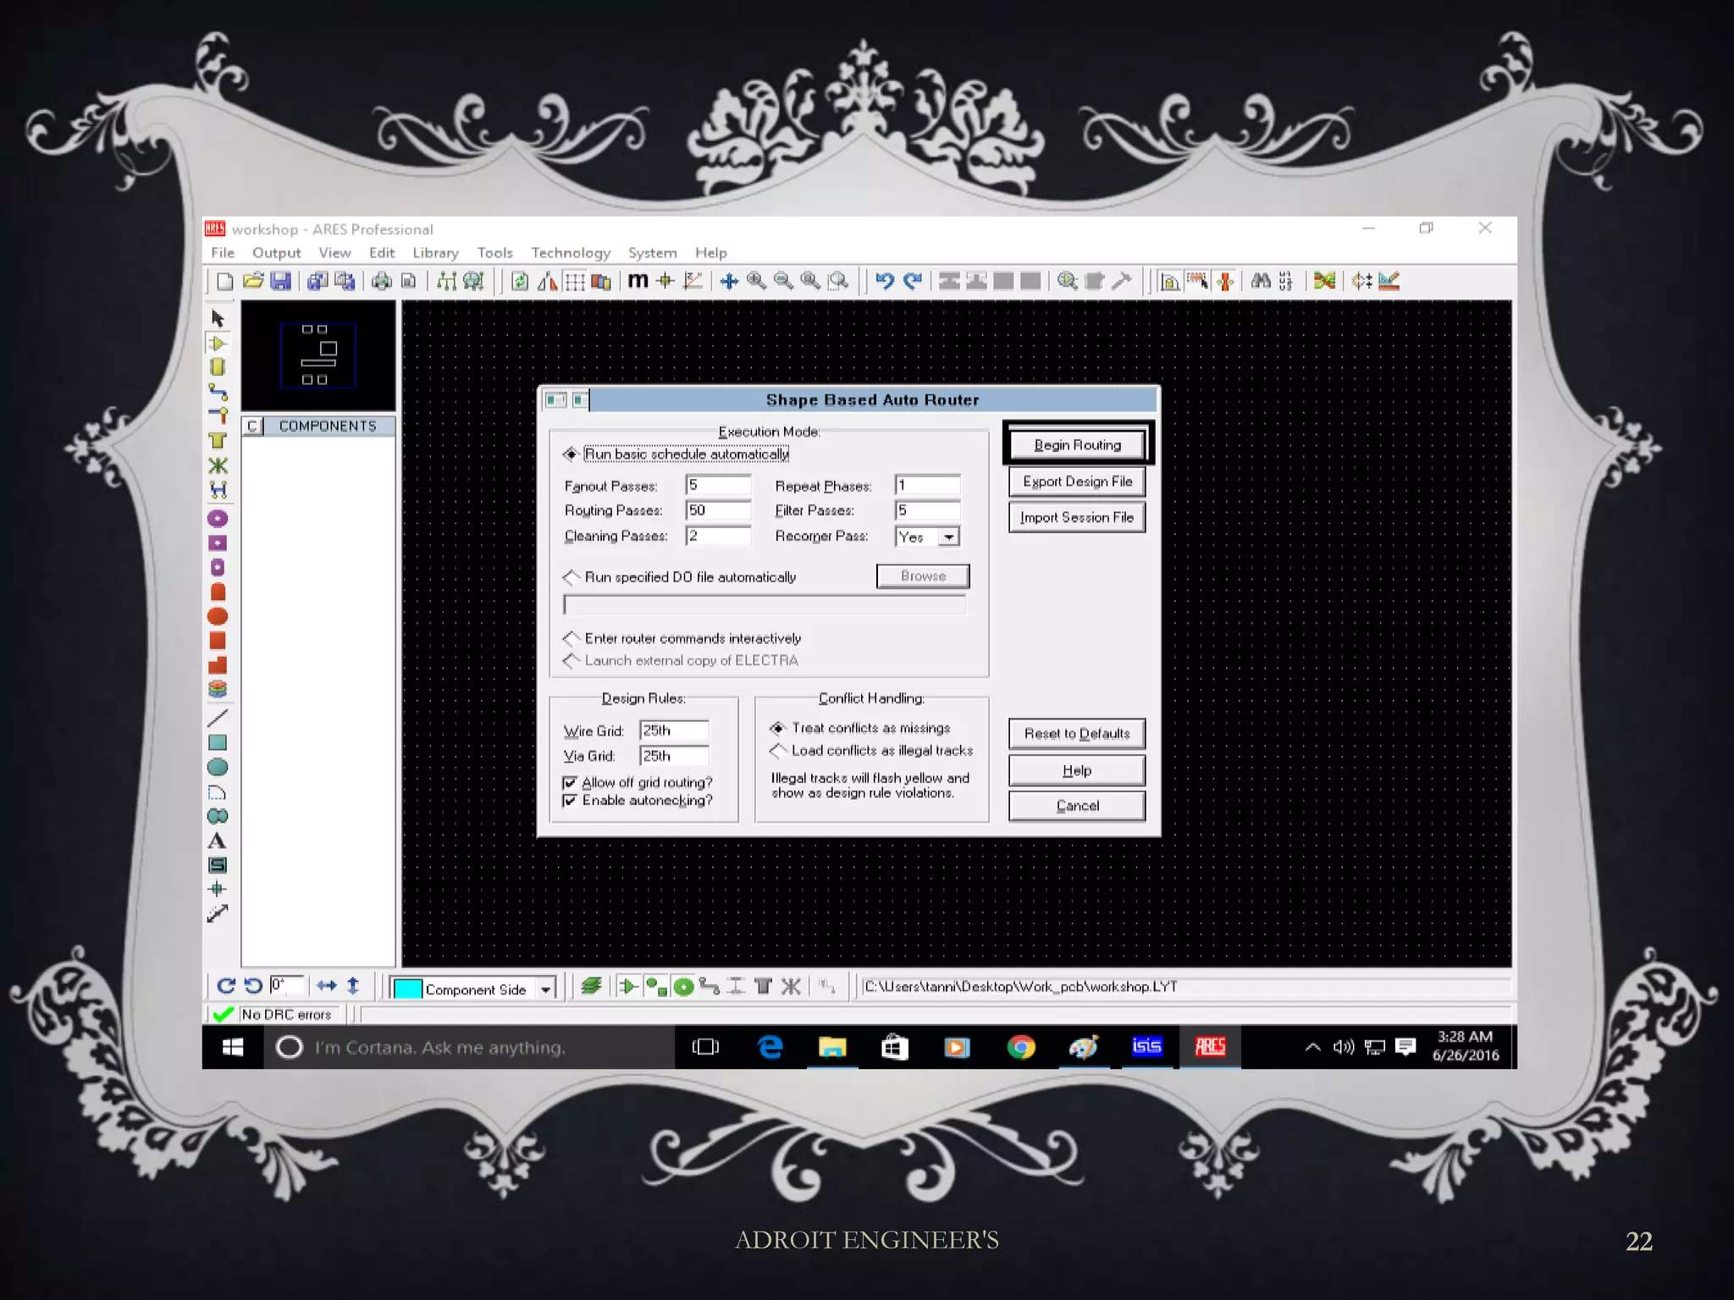This screenshot has width=1734, height=1300.
Task: Click the Print toolbar icon
Action: (382, 281)
